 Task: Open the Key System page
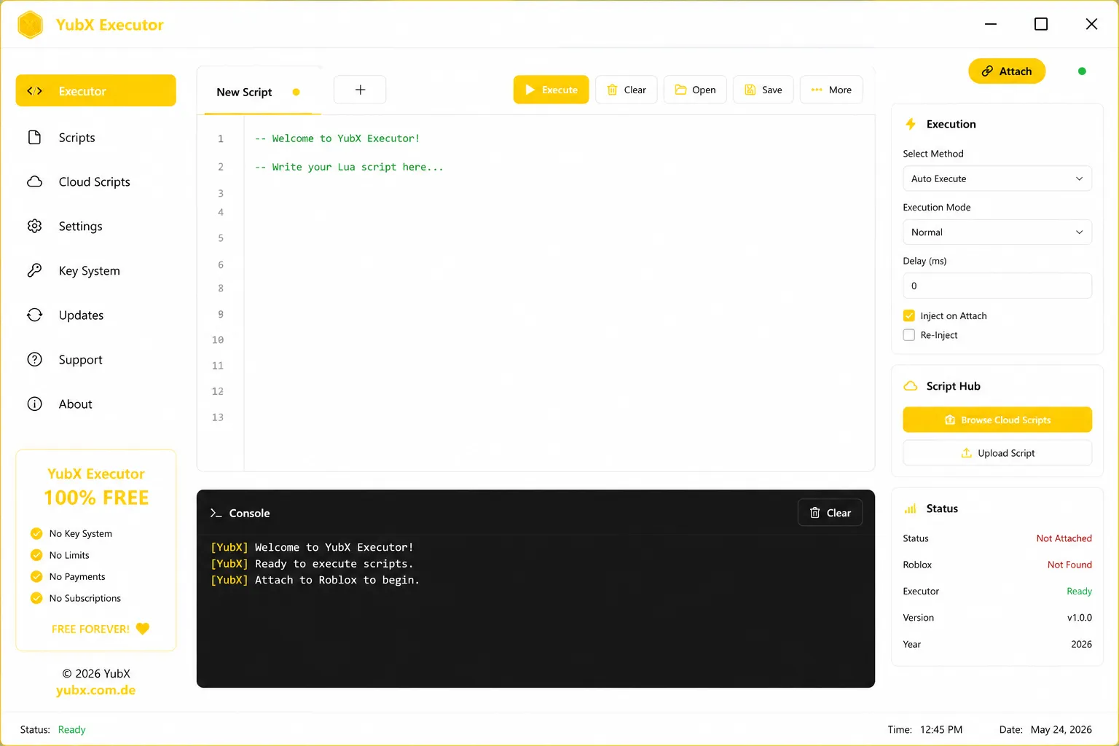click(95, 271)
